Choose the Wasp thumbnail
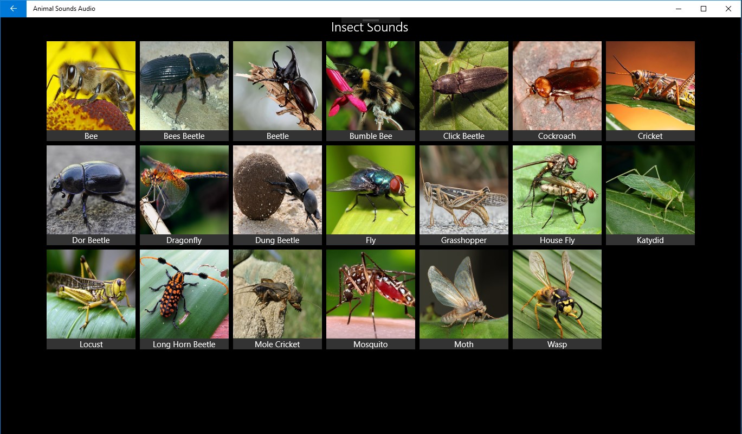Image resolution: width=742 pixels, height=434 pixels. click(557, 294)
